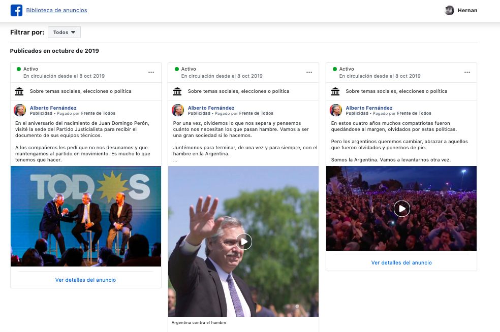Open three-dot menu on third ad card
This screenshot has width=500, height=332.
[467, 73]
